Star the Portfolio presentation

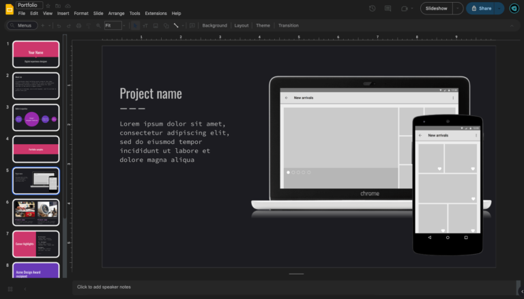coord(48,5)
